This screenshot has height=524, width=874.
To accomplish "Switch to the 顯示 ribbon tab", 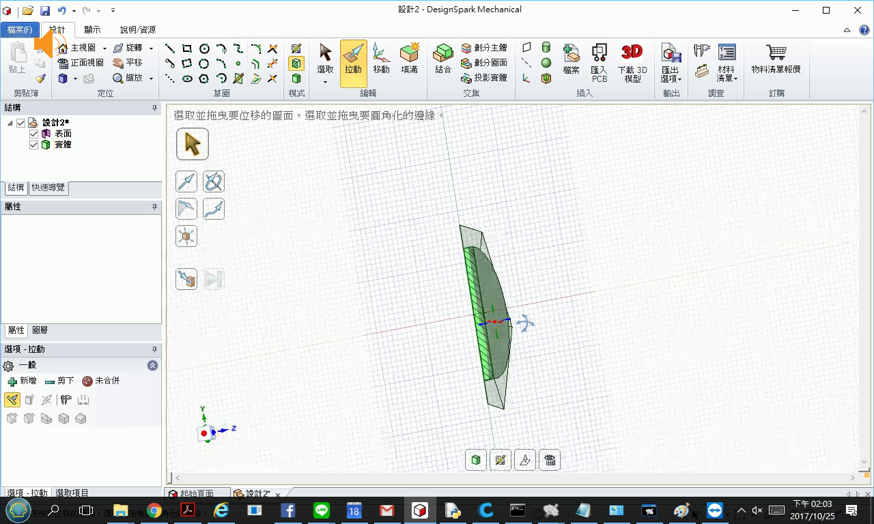I will [x=92, y=29].
